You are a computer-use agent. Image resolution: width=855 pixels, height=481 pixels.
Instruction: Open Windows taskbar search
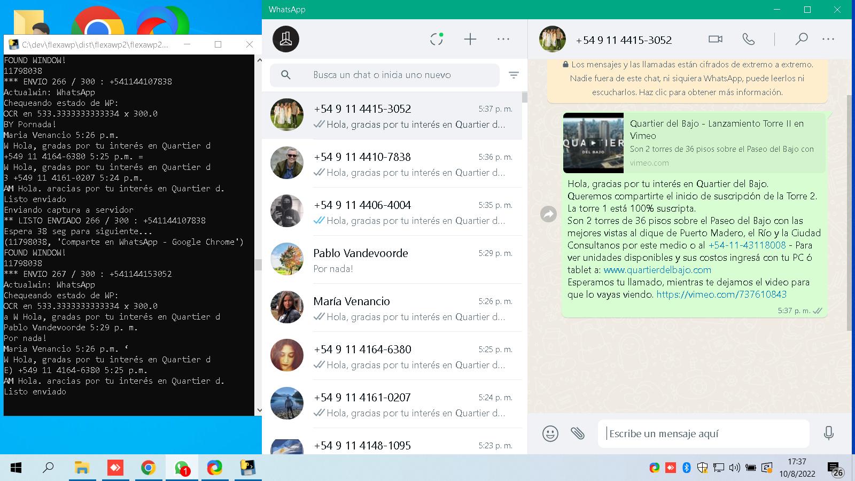(48, 468)
